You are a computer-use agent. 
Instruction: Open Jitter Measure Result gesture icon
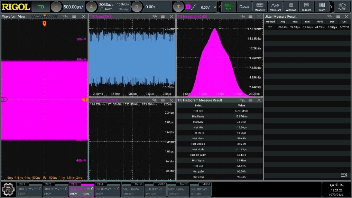click(x=330, y=16)
